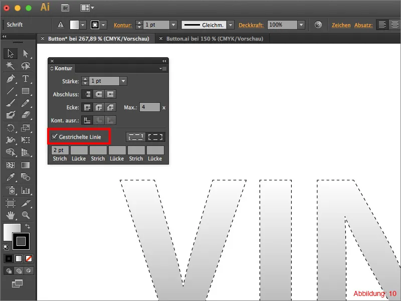Switch to Button.ai bei 150 % tab

pyautogui.click(x=215, y=39)
